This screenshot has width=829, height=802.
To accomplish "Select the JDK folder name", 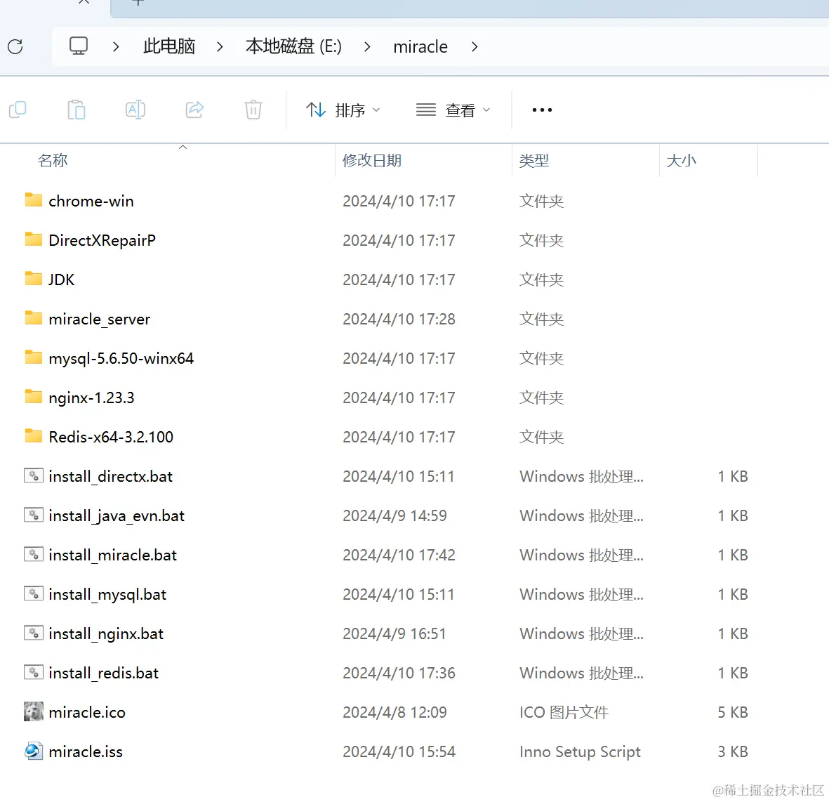I will tap(61, 280).
